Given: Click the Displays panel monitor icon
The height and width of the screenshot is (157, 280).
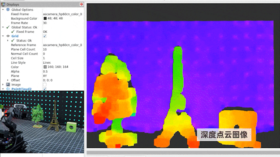Looking at the screenshot, I should tap(3, 4).
